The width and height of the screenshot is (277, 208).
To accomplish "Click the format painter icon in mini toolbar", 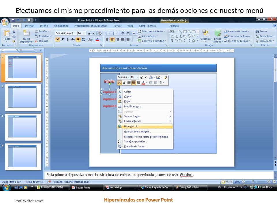I will click(166, 77).
